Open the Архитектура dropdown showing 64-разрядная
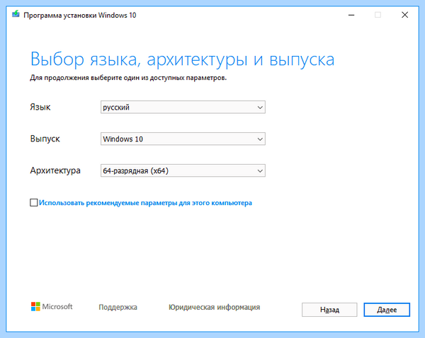The height and width of the screenshot is (338, 425). [x=183, y=170]
